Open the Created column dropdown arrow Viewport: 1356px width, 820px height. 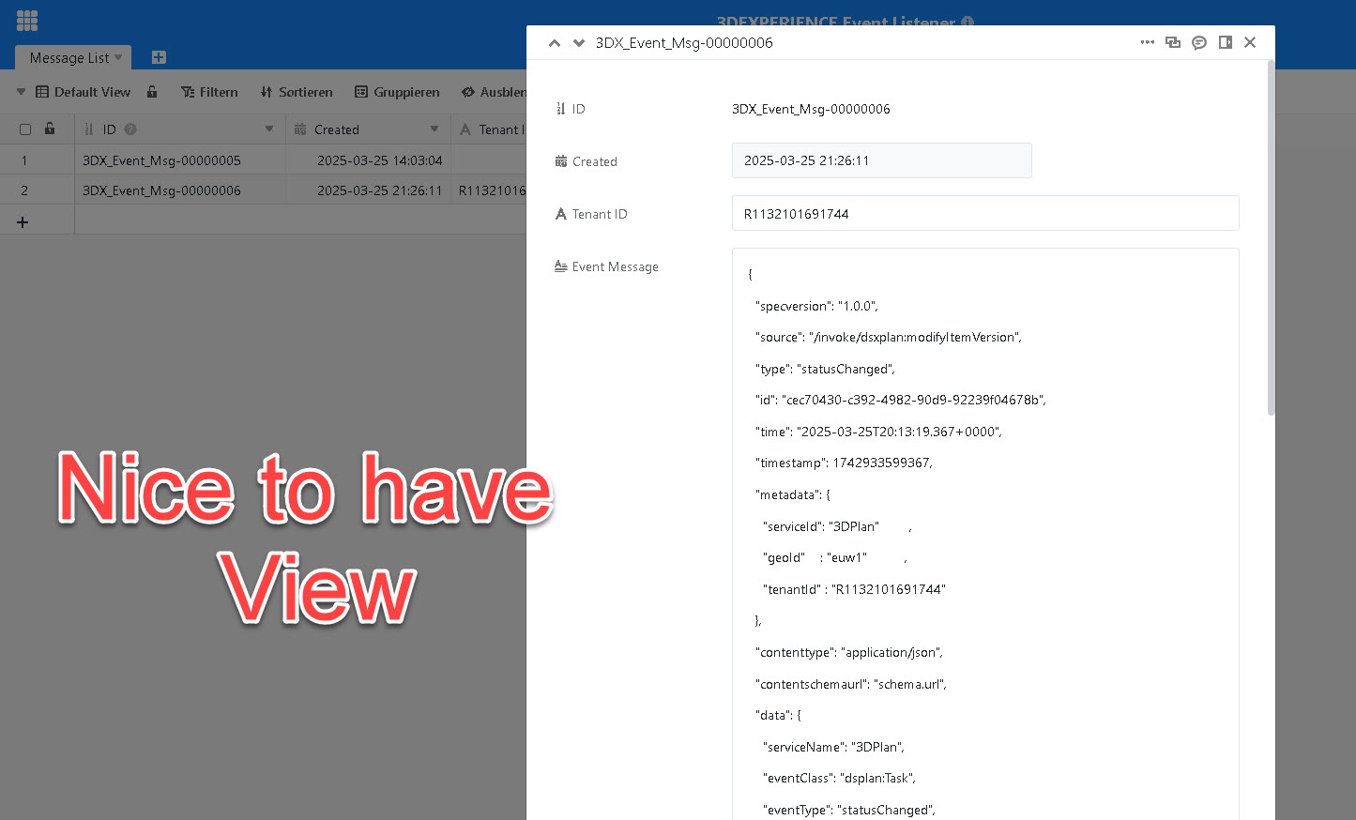434,129
